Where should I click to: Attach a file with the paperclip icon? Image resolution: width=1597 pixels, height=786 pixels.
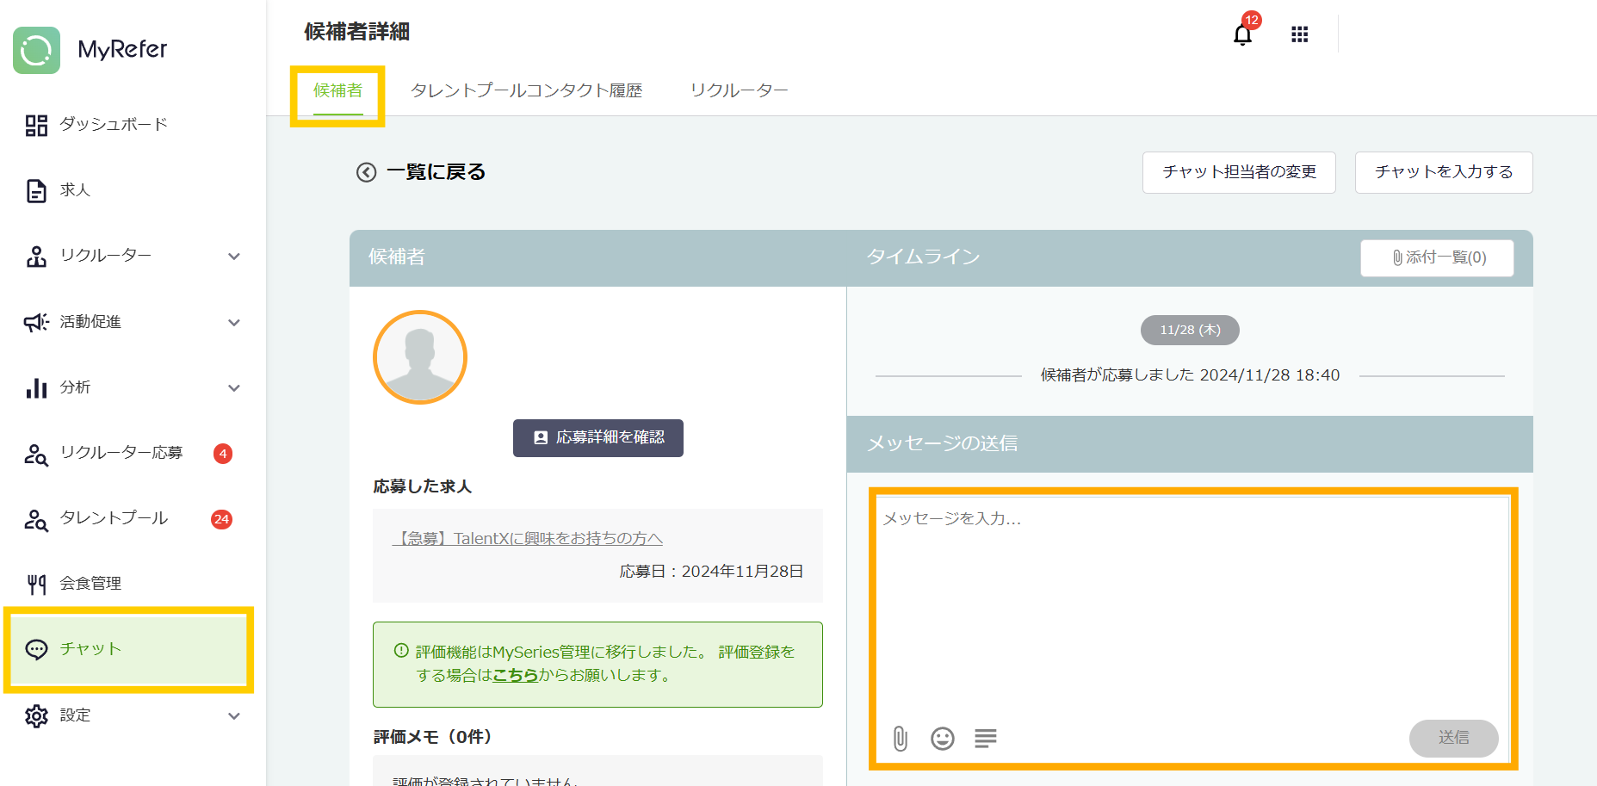point(901,738)
